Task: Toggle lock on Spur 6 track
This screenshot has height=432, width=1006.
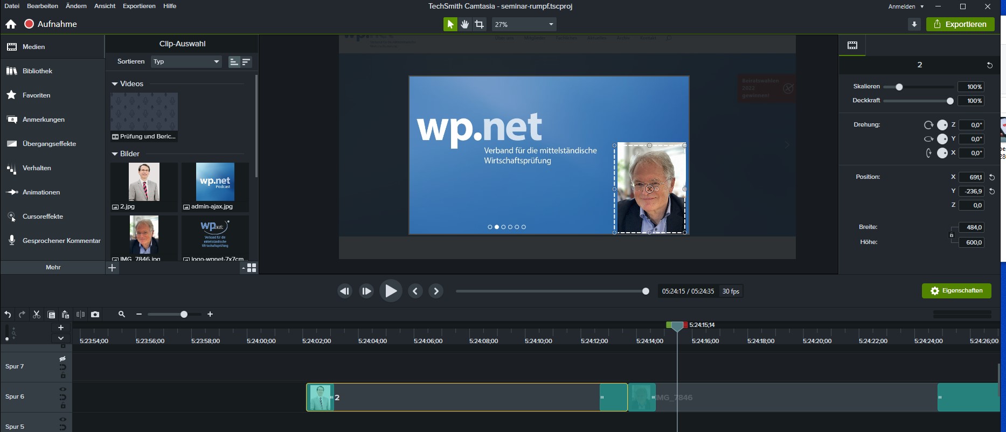Action: point(63,406)
